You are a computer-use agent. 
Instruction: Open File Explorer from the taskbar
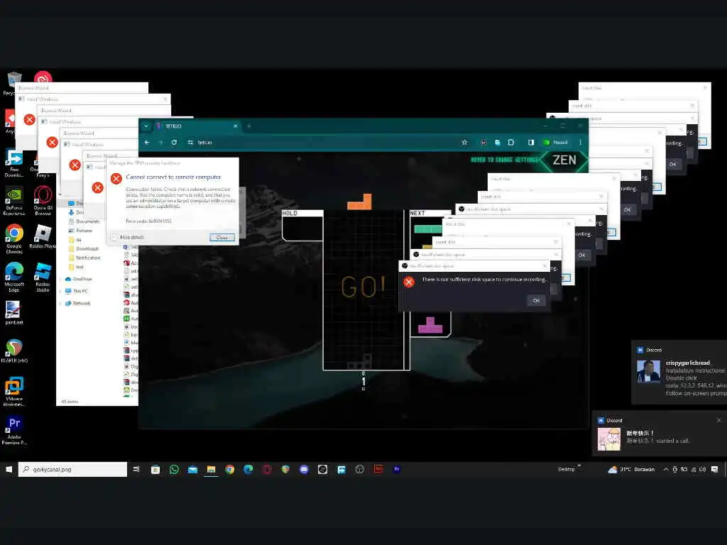(x=211, y=470)
